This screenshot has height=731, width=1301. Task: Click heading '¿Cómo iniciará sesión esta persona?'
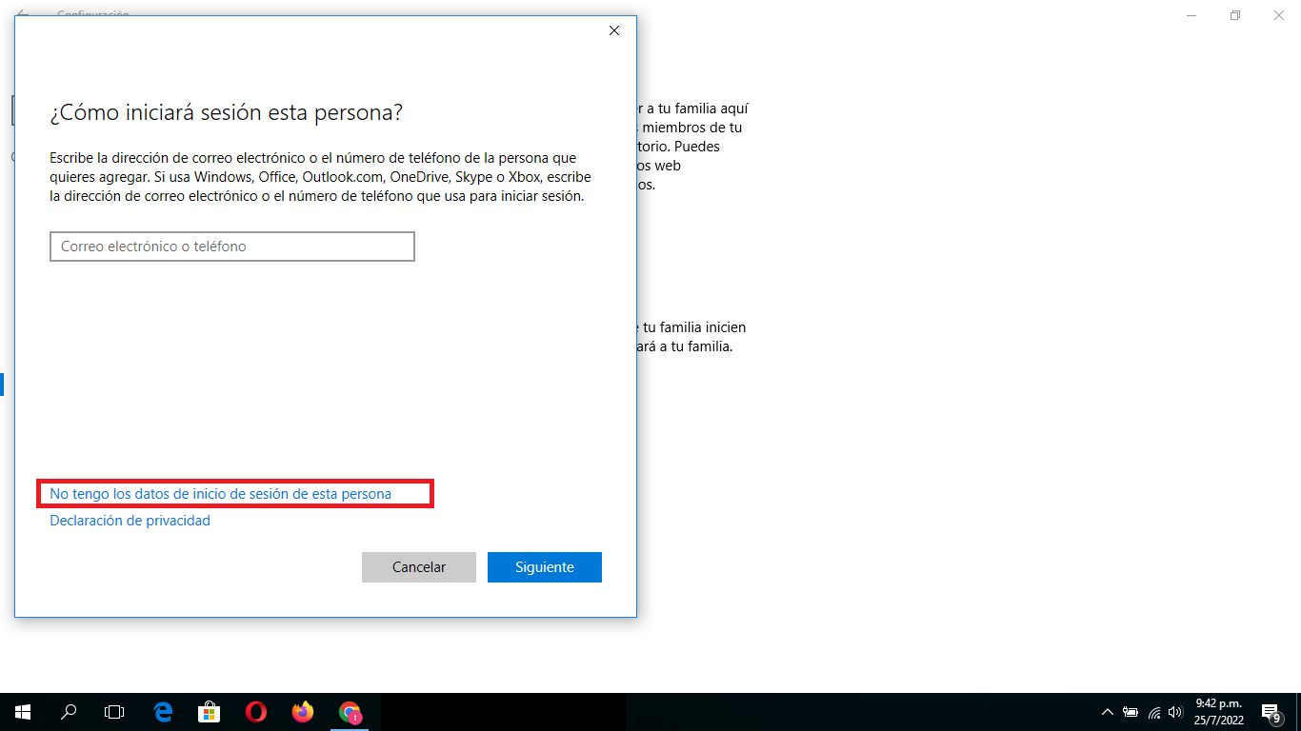[x=227, y=112]
